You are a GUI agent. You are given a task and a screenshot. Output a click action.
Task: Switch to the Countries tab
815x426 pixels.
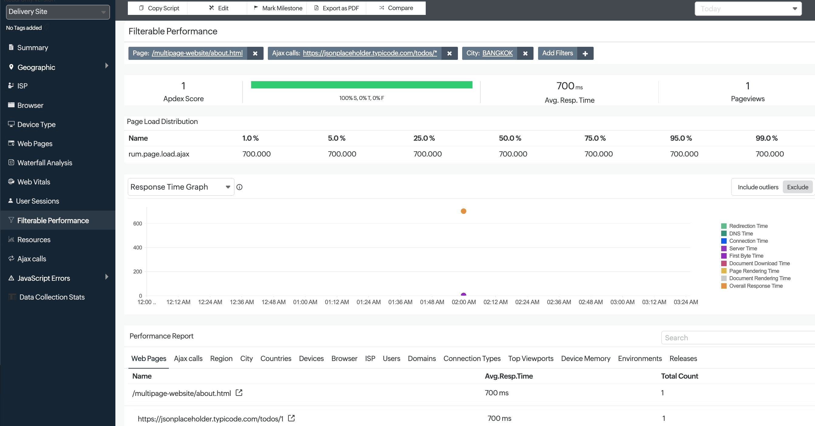pyautogui.click(x=276, y=358)
